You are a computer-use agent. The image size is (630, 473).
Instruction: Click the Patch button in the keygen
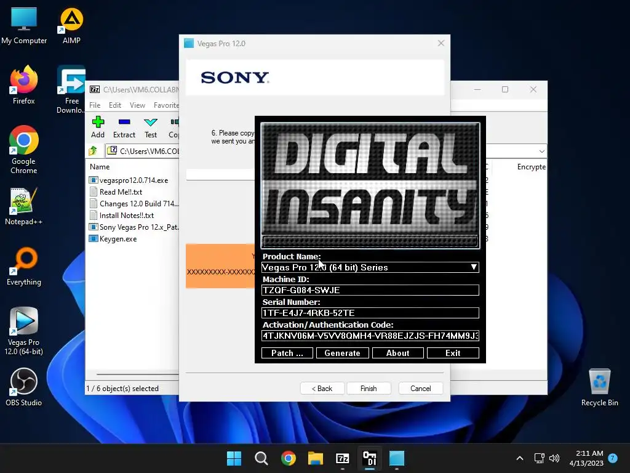[287, 353]
